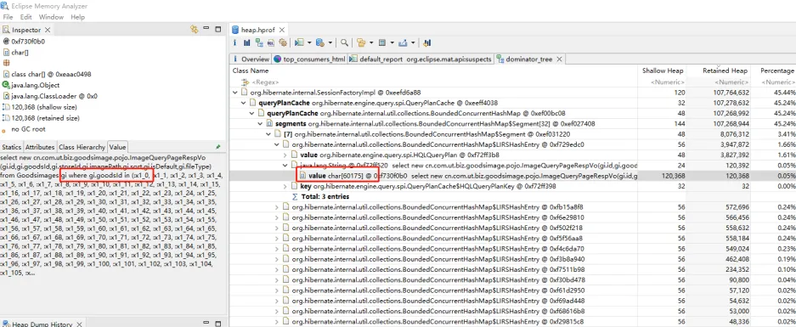Open the Help menu

[x=77, y=17]
